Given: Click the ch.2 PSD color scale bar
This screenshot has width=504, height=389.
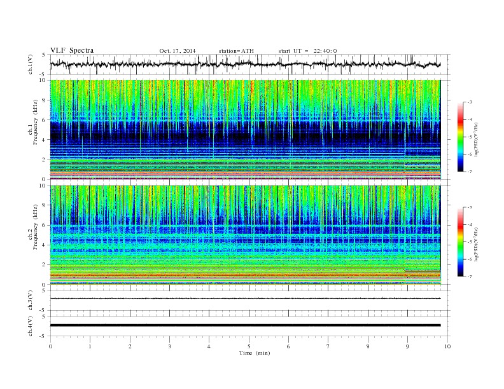Looking at the screenshot, I should point(460,242).
